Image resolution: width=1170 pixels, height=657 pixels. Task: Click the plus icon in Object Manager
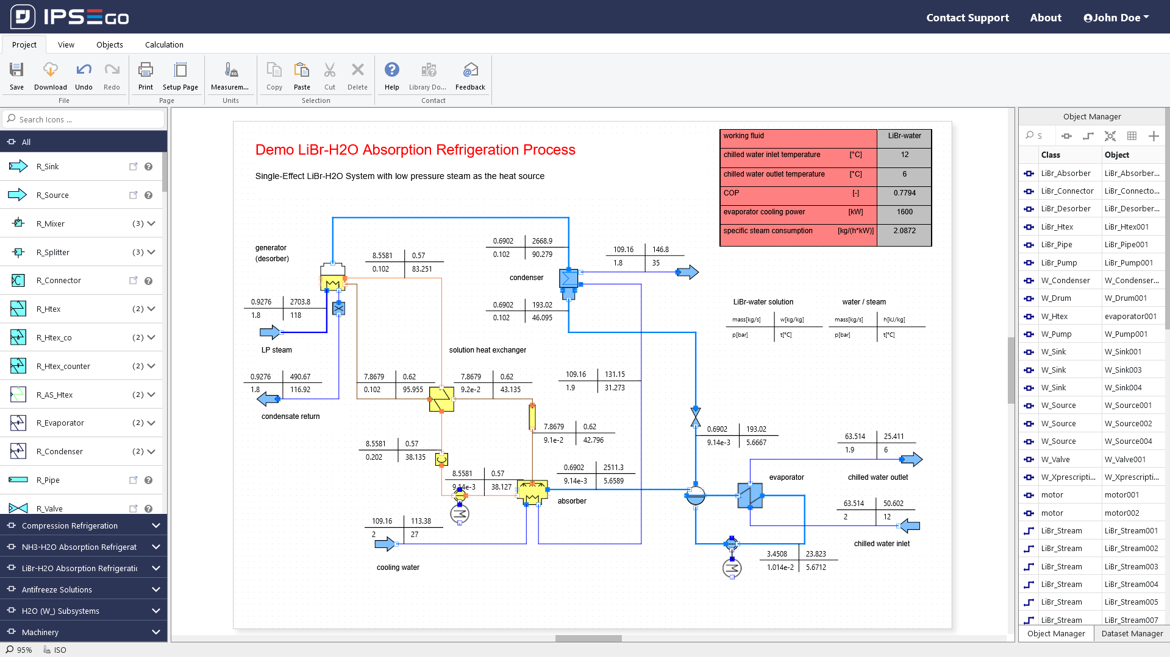(1153, 136)
